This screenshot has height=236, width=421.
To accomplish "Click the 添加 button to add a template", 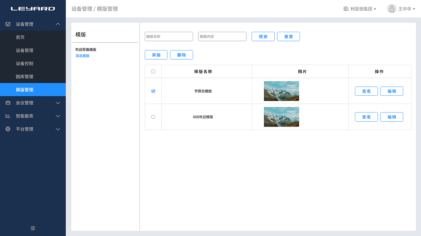I will [x=156, y=55].
